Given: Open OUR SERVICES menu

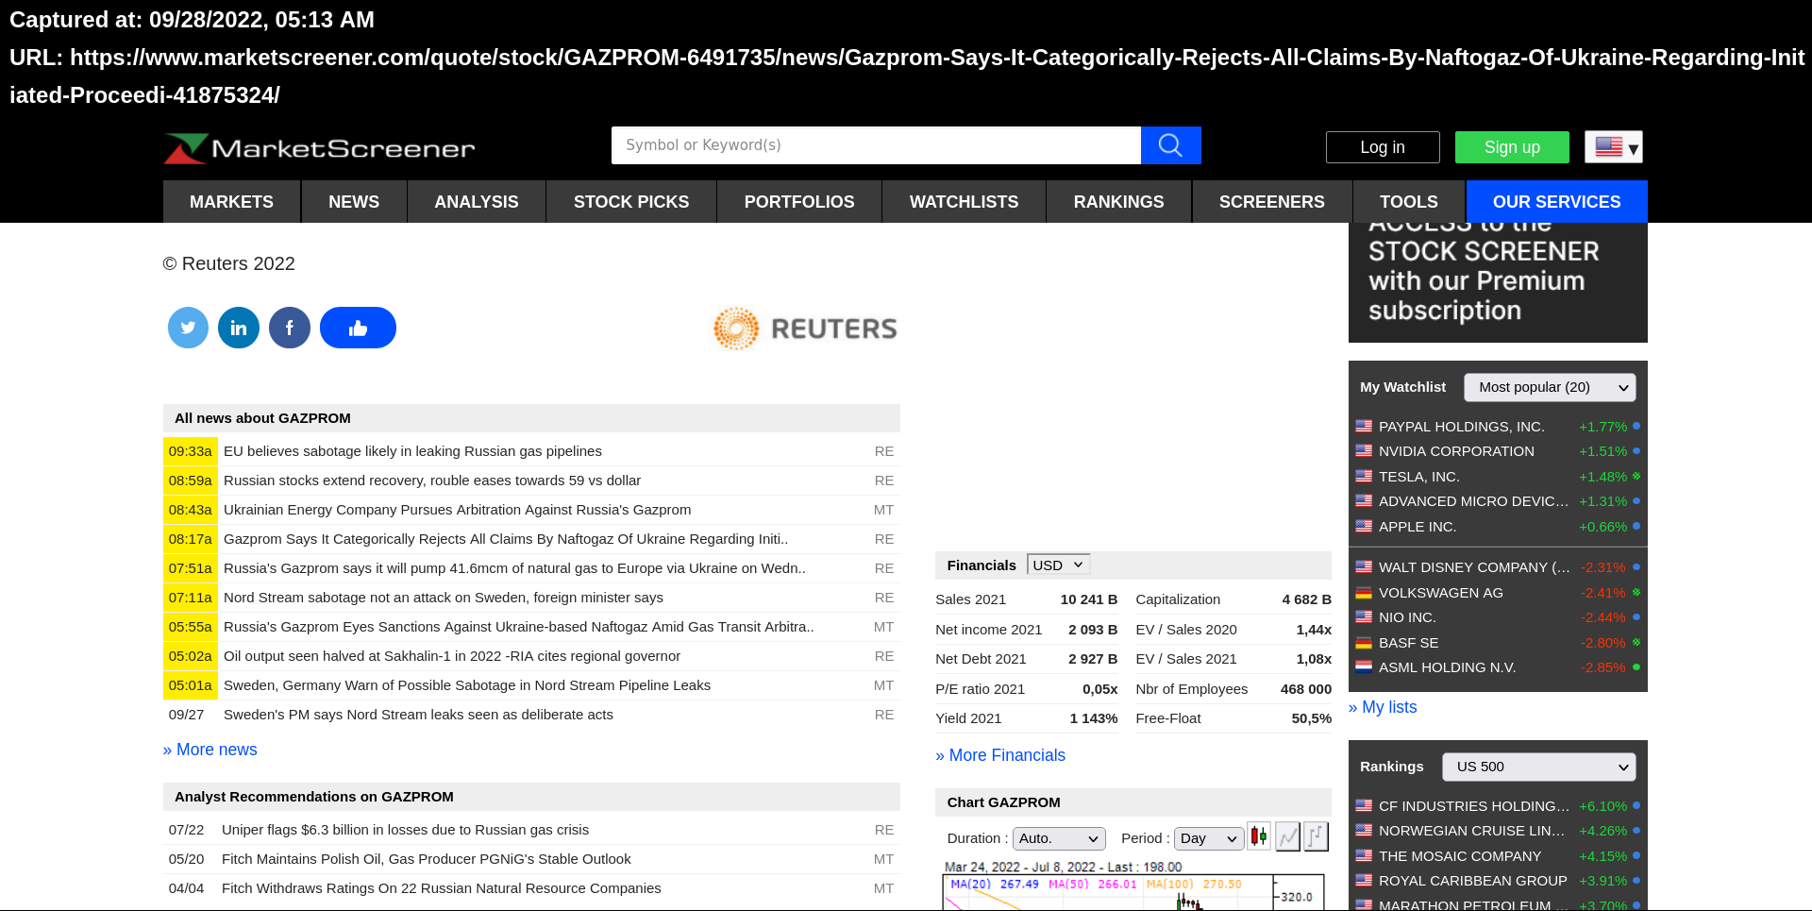Looking at the screenshot, I should [1557, 202].
